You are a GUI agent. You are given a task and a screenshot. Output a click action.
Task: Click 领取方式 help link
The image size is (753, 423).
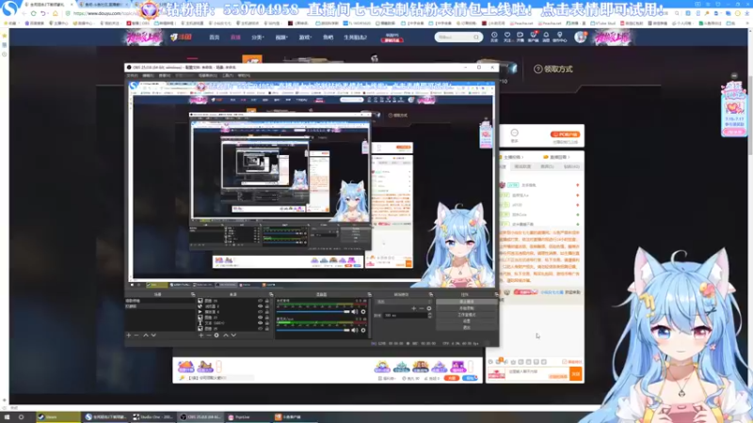tap(553, 69)
